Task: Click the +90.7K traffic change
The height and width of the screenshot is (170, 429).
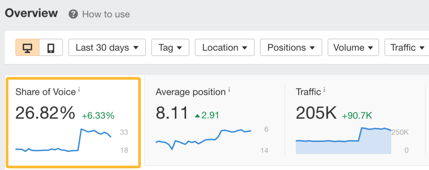Action: [x=357, y=116]
